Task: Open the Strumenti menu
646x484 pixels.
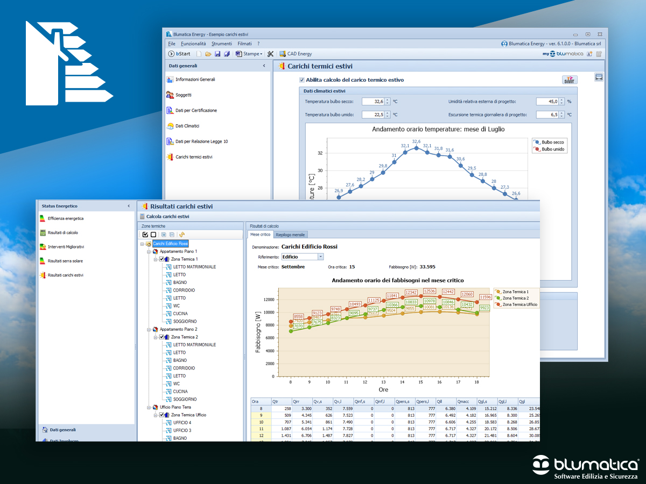Action: click(222, 44)
